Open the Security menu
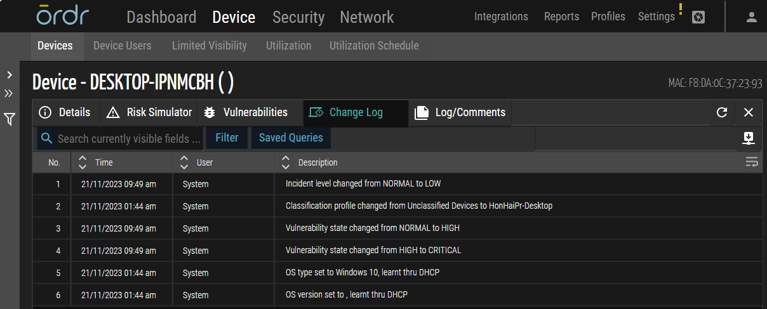The image size is (767, 309). click(298, 17)
